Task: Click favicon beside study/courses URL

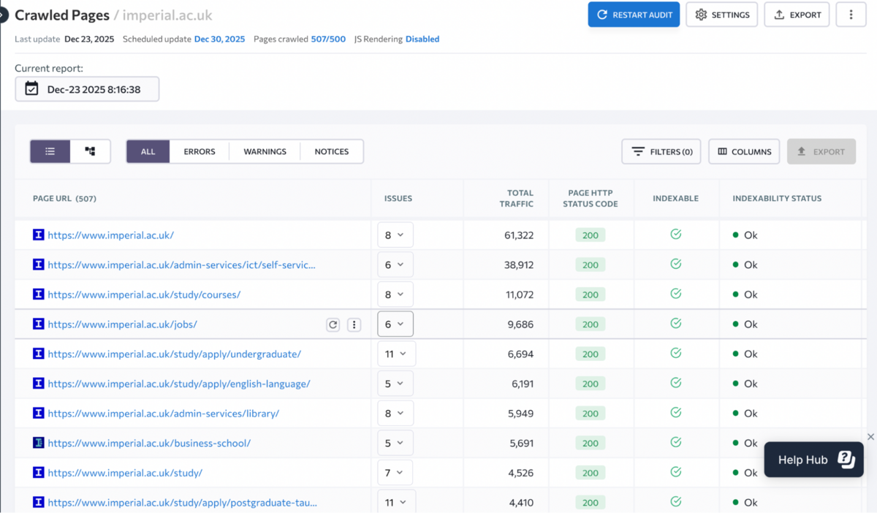Action: click(x=39, y=294)
